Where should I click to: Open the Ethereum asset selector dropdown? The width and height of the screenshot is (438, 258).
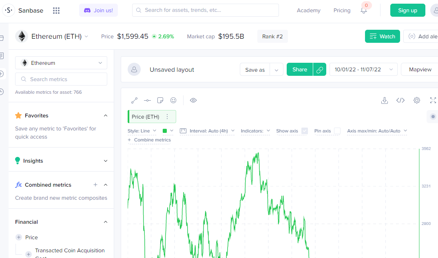[x=61, y=63]
